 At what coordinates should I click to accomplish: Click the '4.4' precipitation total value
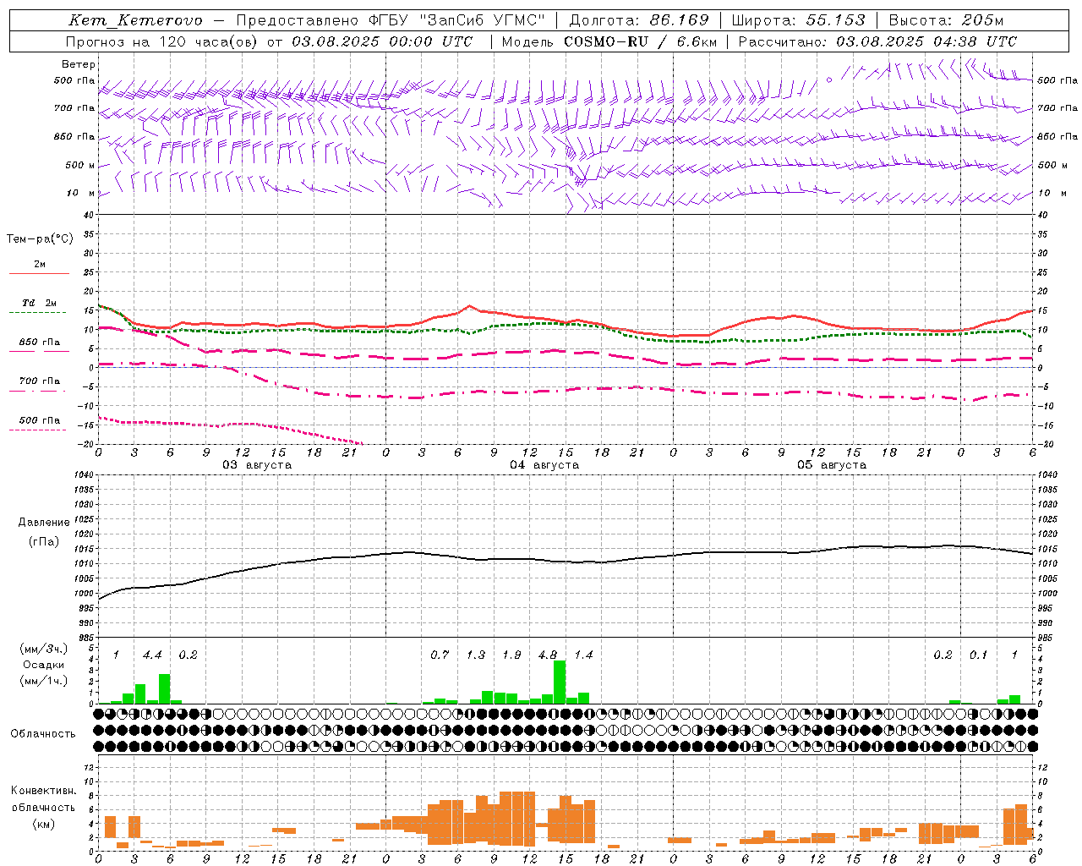(152, 655)
